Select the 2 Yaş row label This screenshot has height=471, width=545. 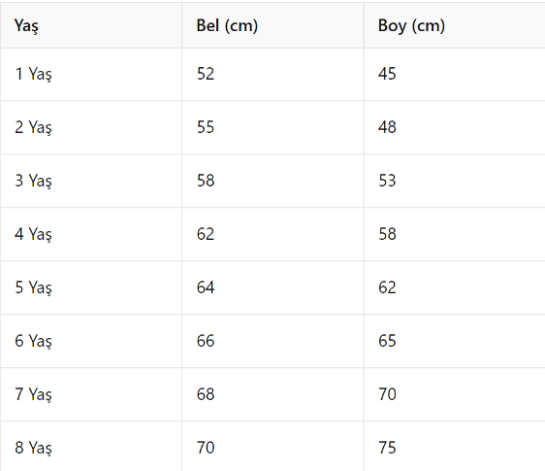33,127
